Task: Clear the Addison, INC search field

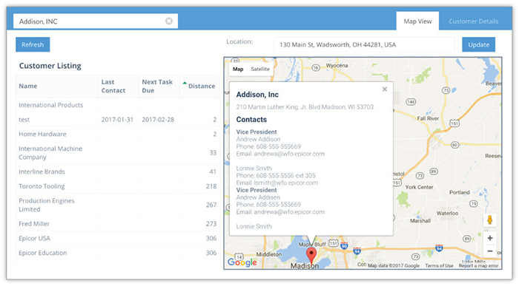Action: tap(169, 21)
